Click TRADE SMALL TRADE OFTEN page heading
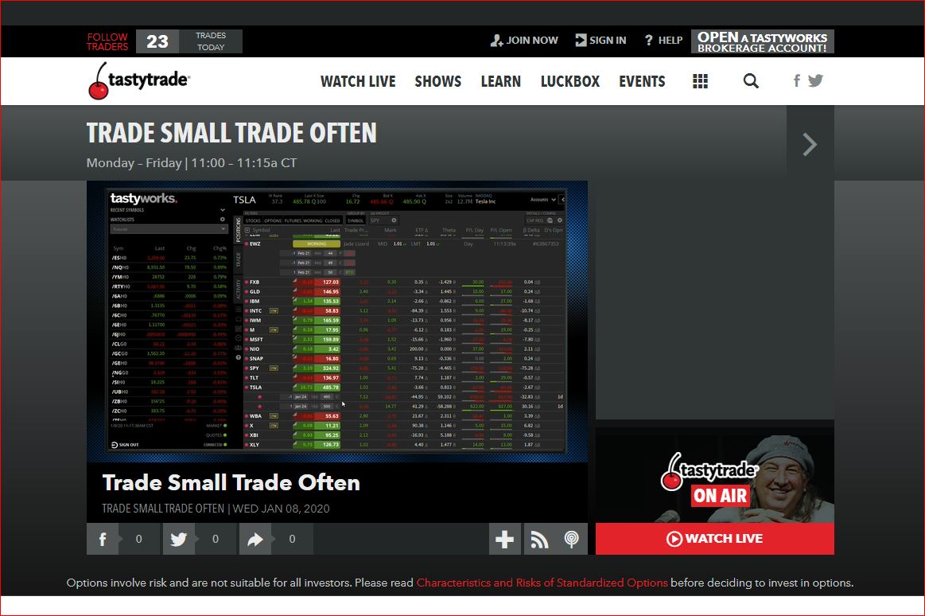925x616 pixels. coord(231,134)
